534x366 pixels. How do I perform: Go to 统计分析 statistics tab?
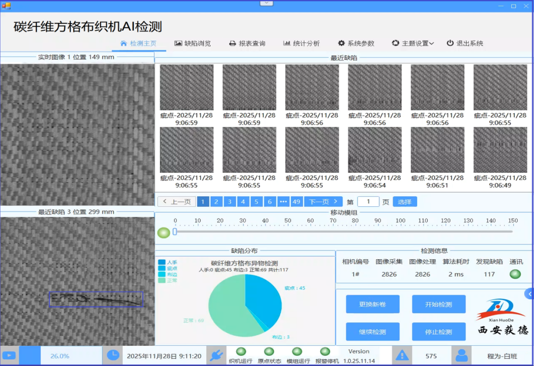302,44
